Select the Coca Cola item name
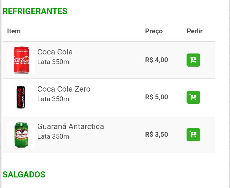Screen dimensions: 230x188 [x=55, y=52]
